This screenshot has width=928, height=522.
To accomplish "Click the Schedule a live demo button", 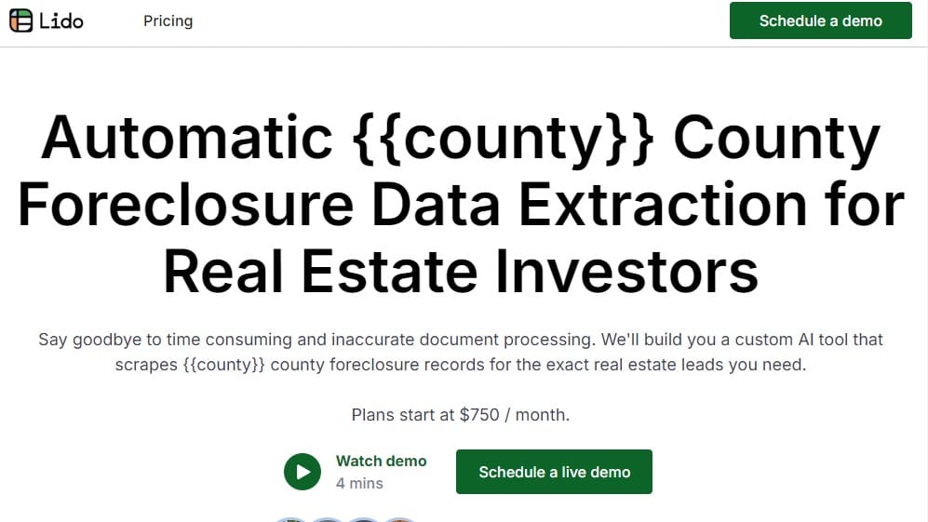I will 554,472.
